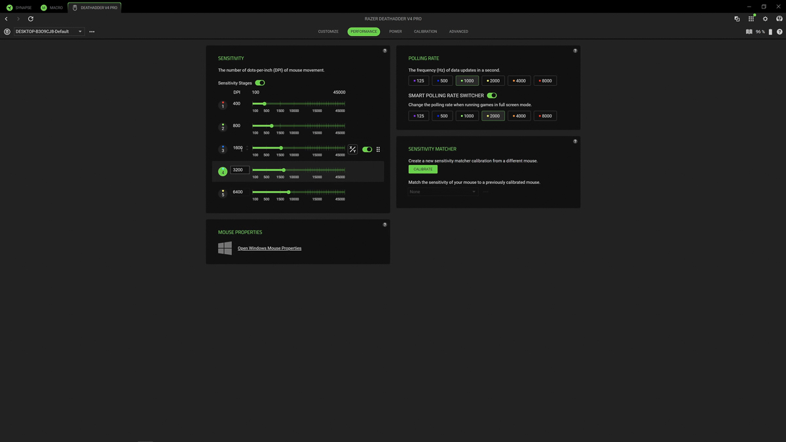This screenshot has width=786, height=442.
Task: Select the DeathAdder V4 Pro tab
Action: 94,8
